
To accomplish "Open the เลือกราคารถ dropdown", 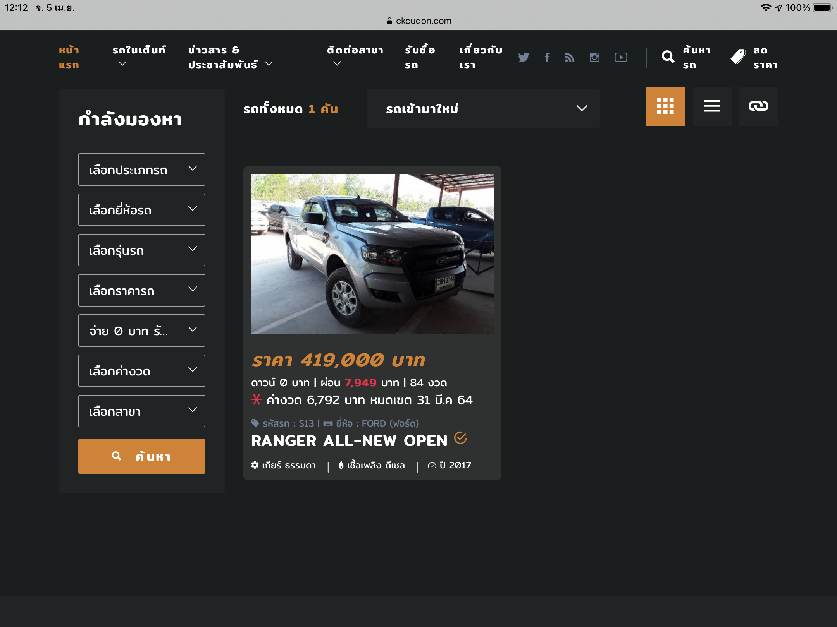I will click(142, 290).
